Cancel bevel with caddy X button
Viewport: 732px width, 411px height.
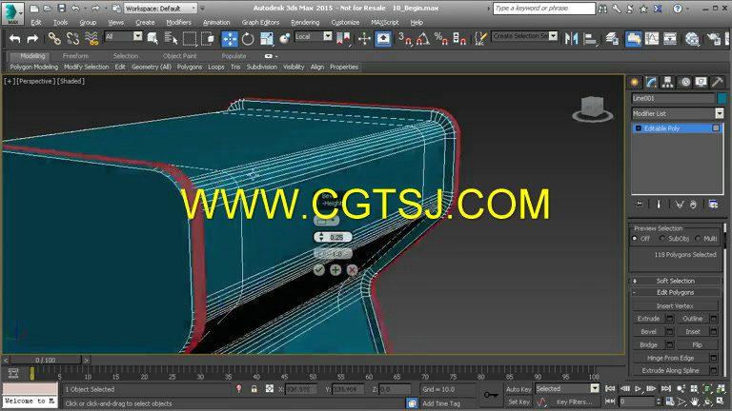coord(353,270)
